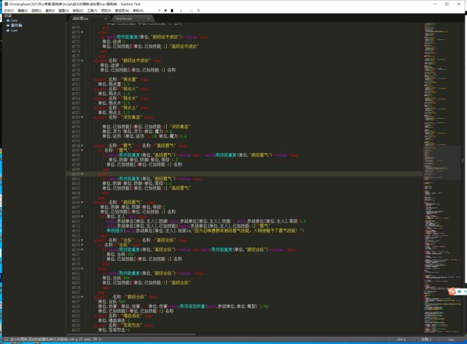467x344 pixels.
Task: Click the status bar panel switcher icon
Action: tap(4, 339)
